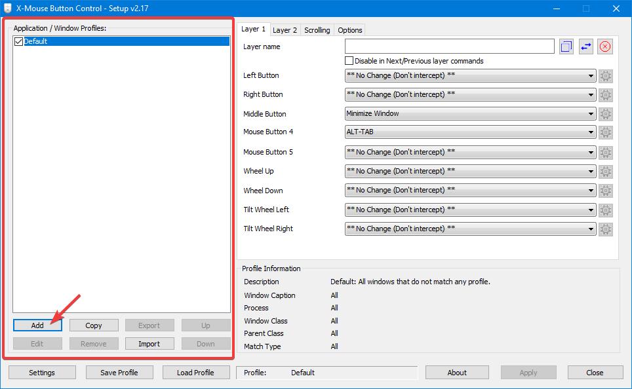Image resolution: width=632 pixels, height=389 pixels.
Task: Close the window with the title bar X
Action: pos(616,9)
